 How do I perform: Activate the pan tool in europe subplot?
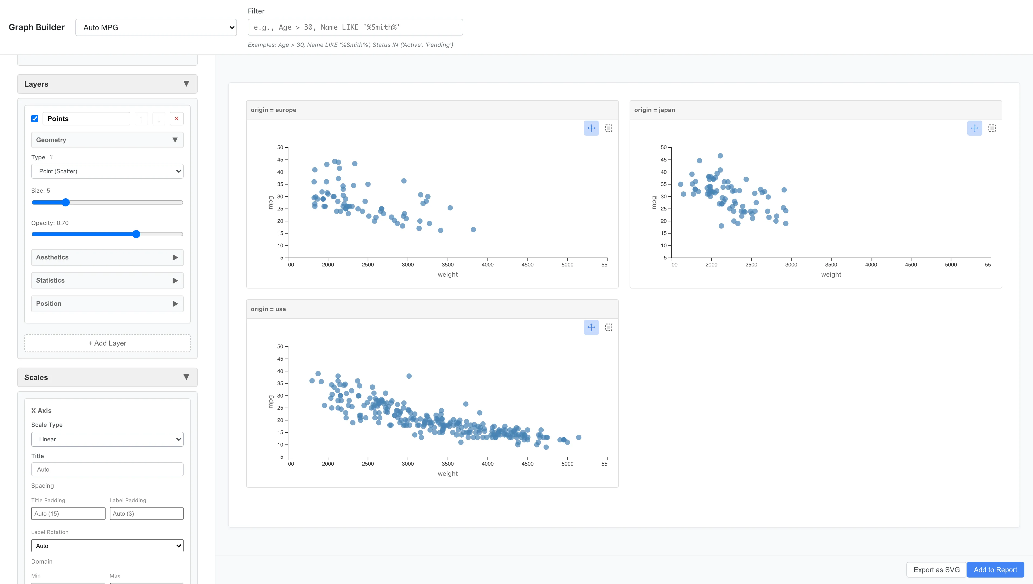pos(591,128)
